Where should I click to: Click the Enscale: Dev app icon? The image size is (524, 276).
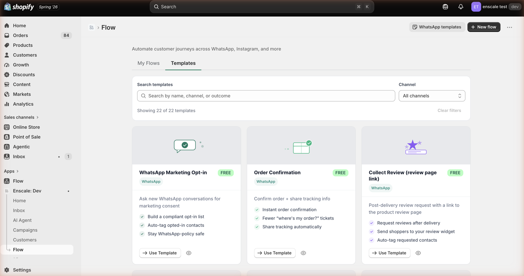point(7,191)
